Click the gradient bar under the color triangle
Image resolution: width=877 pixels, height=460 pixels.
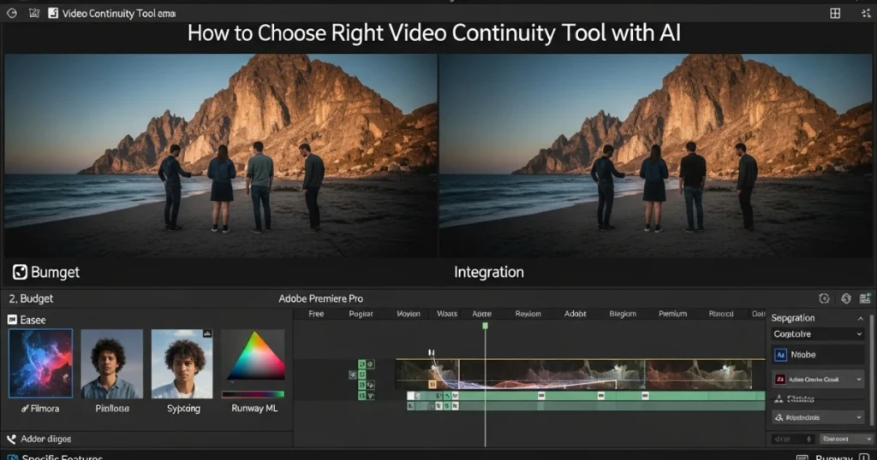[x=253, y=394]
